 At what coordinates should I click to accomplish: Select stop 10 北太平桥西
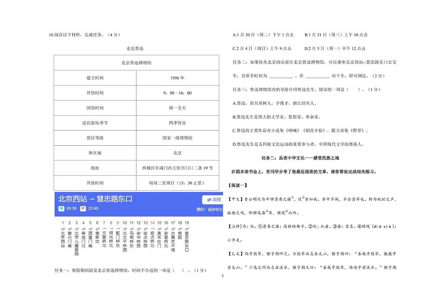click(124, 237)
